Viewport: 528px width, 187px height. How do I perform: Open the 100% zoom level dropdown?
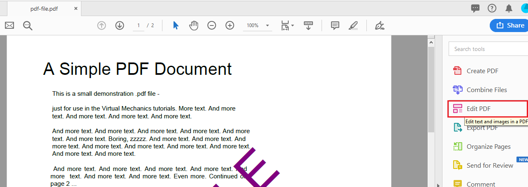(257, 25)
